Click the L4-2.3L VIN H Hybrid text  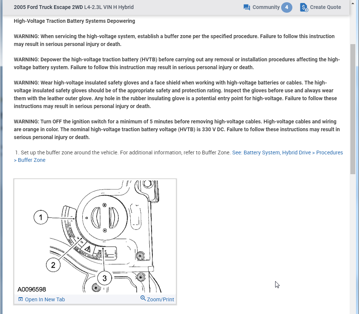tap(109, 7)
